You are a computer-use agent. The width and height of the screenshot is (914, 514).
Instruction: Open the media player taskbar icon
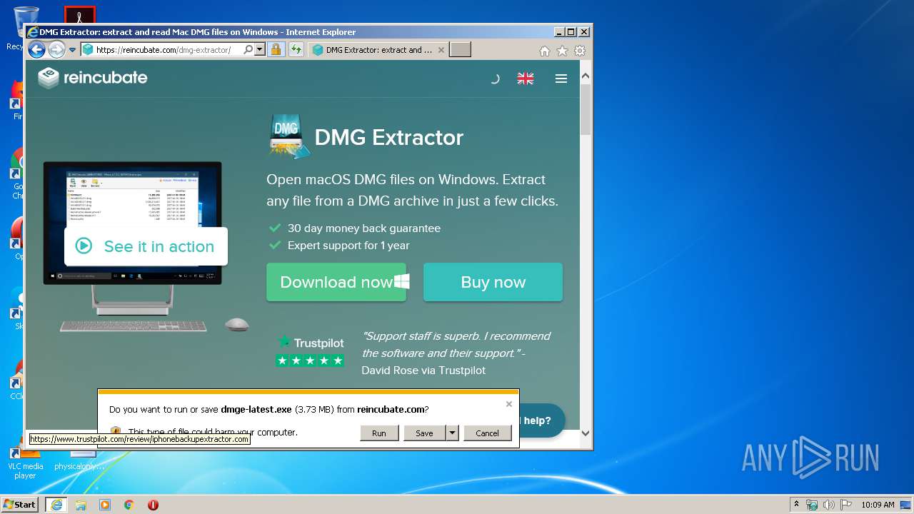coord(105,505)
